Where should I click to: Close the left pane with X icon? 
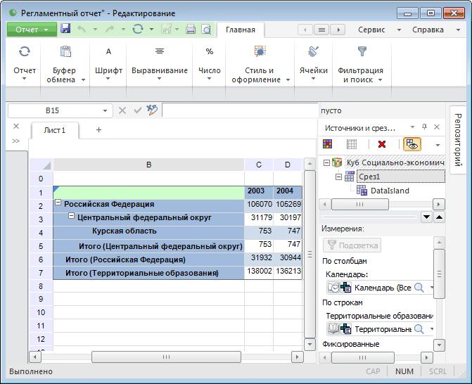pyautogui.click(x=16, y=126)
